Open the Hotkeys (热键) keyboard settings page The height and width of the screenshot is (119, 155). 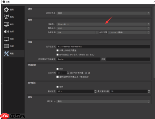9,46
